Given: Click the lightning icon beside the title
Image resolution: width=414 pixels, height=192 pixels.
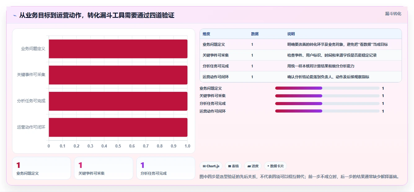Looking at the screenshot, I should (15, 15).
